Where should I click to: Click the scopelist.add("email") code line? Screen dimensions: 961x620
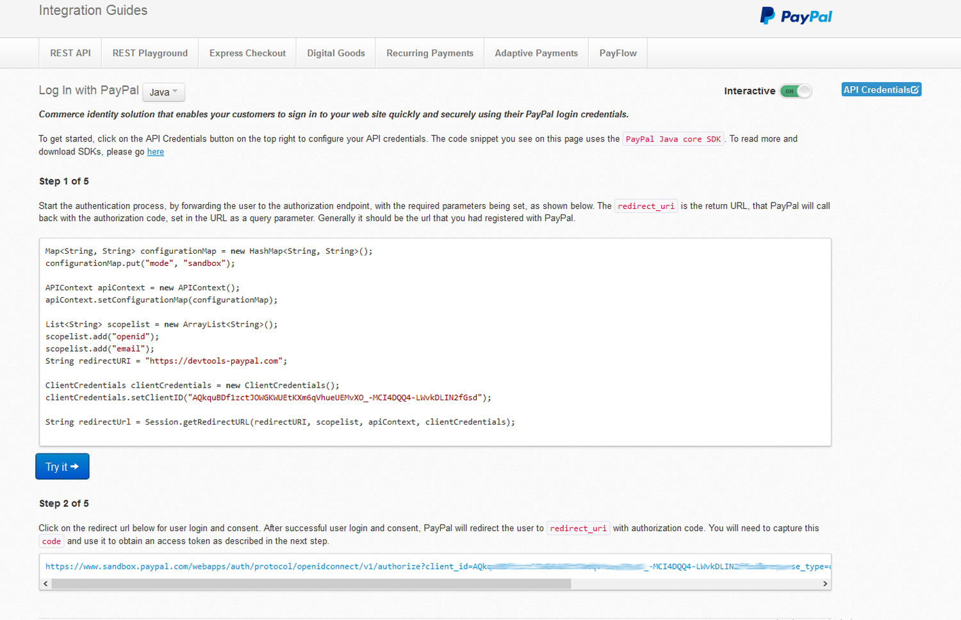point(100,349)
